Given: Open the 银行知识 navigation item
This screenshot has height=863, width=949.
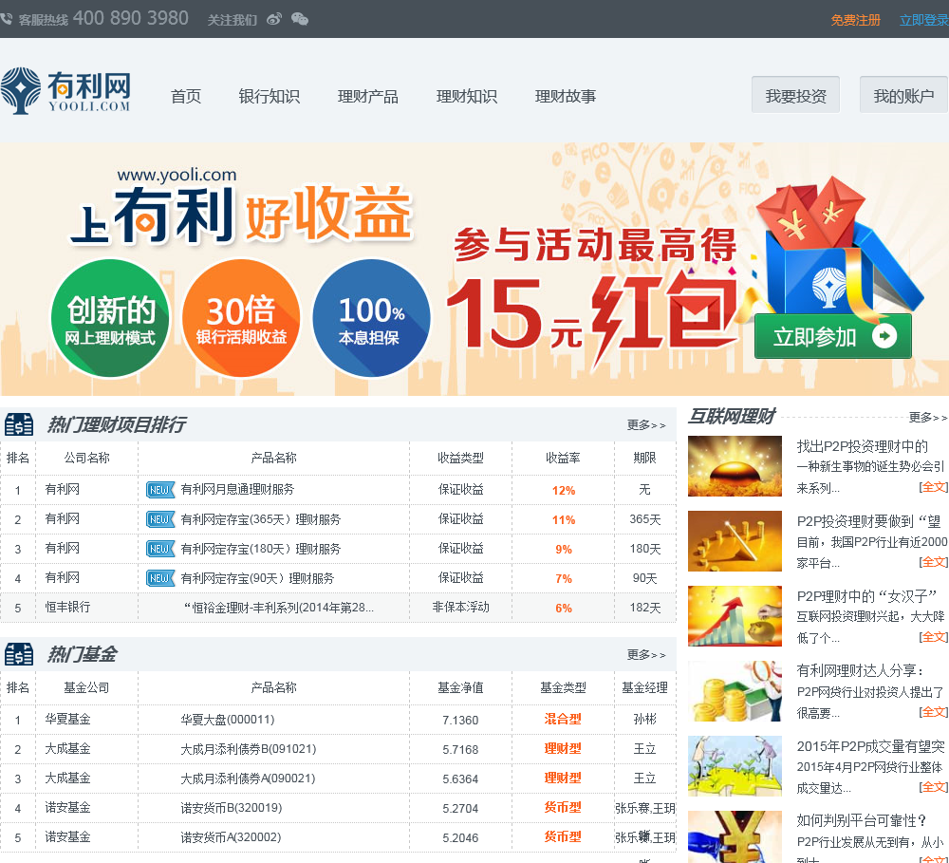Looking at the screenshot, I should (270, 96).
